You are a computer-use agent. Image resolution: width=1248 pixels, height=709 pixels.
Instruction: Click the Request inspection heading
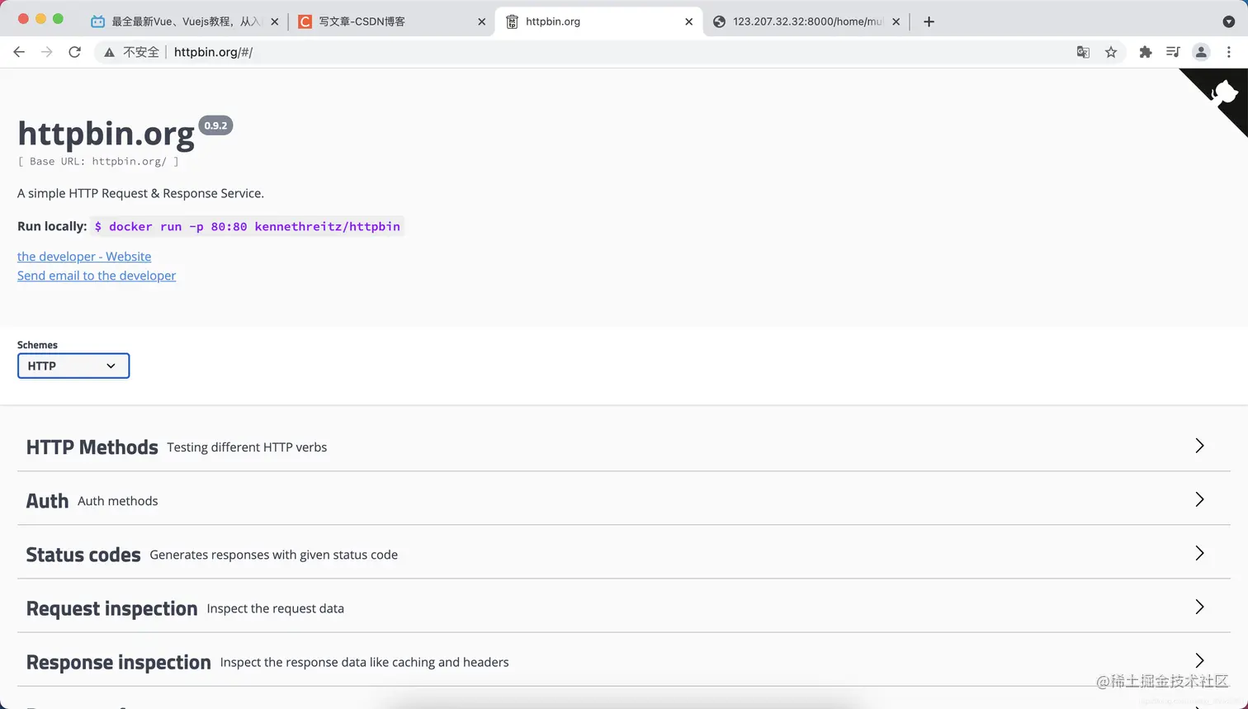(111, 608)
